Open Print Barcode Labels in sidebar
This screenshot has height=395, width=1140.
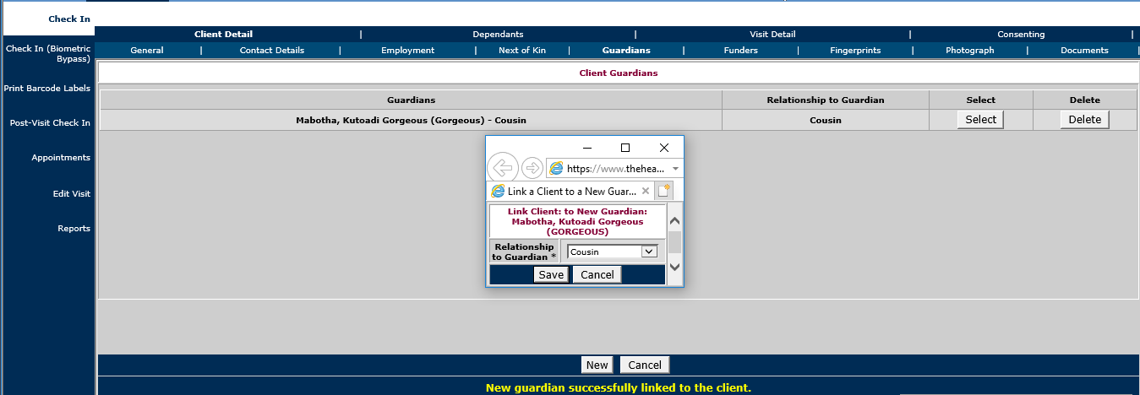(x=47, y=88)
